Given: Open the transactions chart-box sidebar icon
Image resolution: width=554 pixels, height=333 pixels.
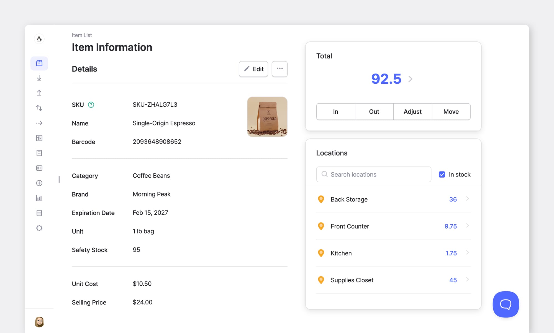Looking at the screenshot, I should click(x=39, y=138).
